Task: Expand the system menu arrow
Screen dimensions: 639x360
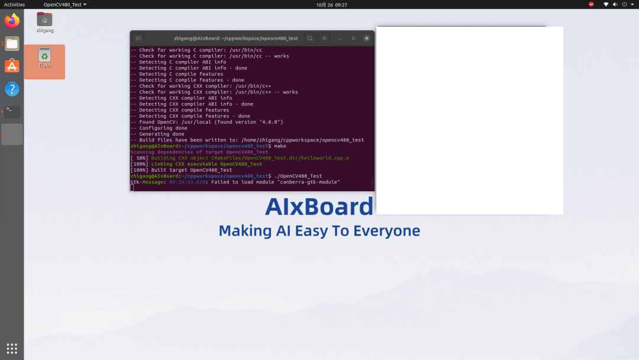Action: tap(632, 5)
